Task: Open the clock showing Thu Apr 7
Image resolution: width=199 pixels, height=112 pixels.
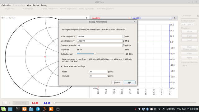Action: coord(187,109)
